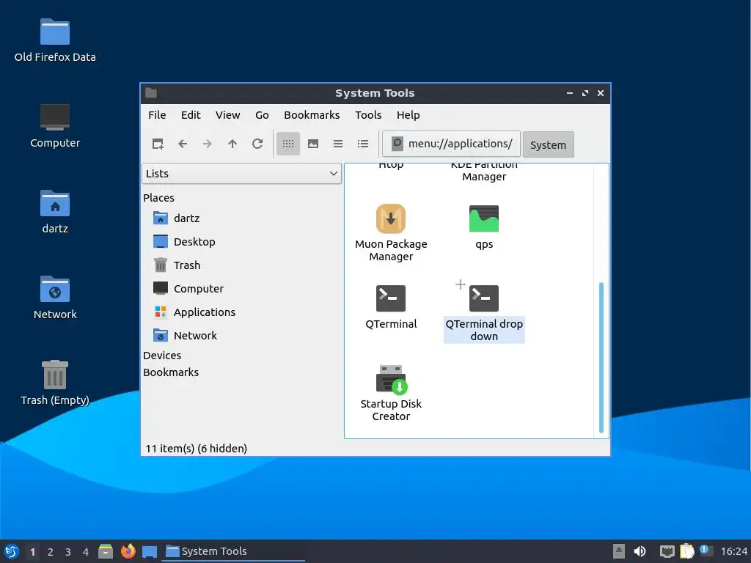751x563 pixels.
Task: Click show desktop icon in taskbar
Action: [x=150, y=551]
